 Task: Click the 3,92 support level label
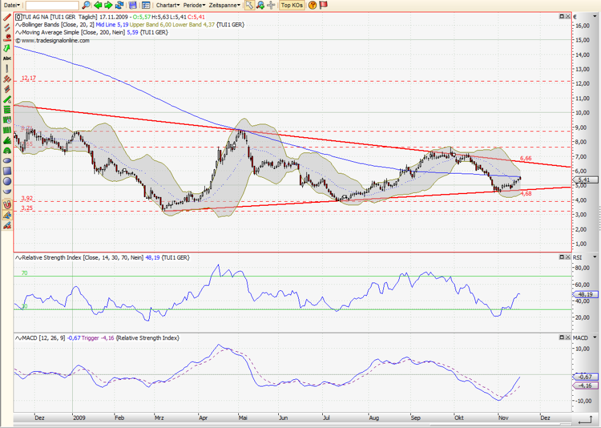click(27, 198)
